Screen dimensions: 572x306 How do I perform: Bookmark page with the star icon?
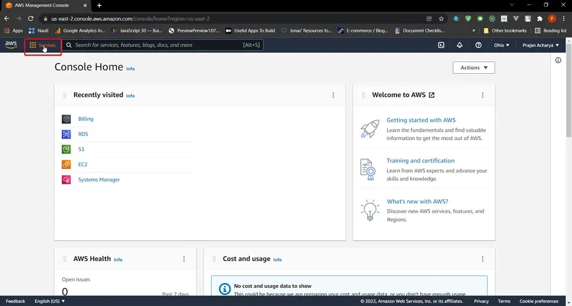pos(441,19)
